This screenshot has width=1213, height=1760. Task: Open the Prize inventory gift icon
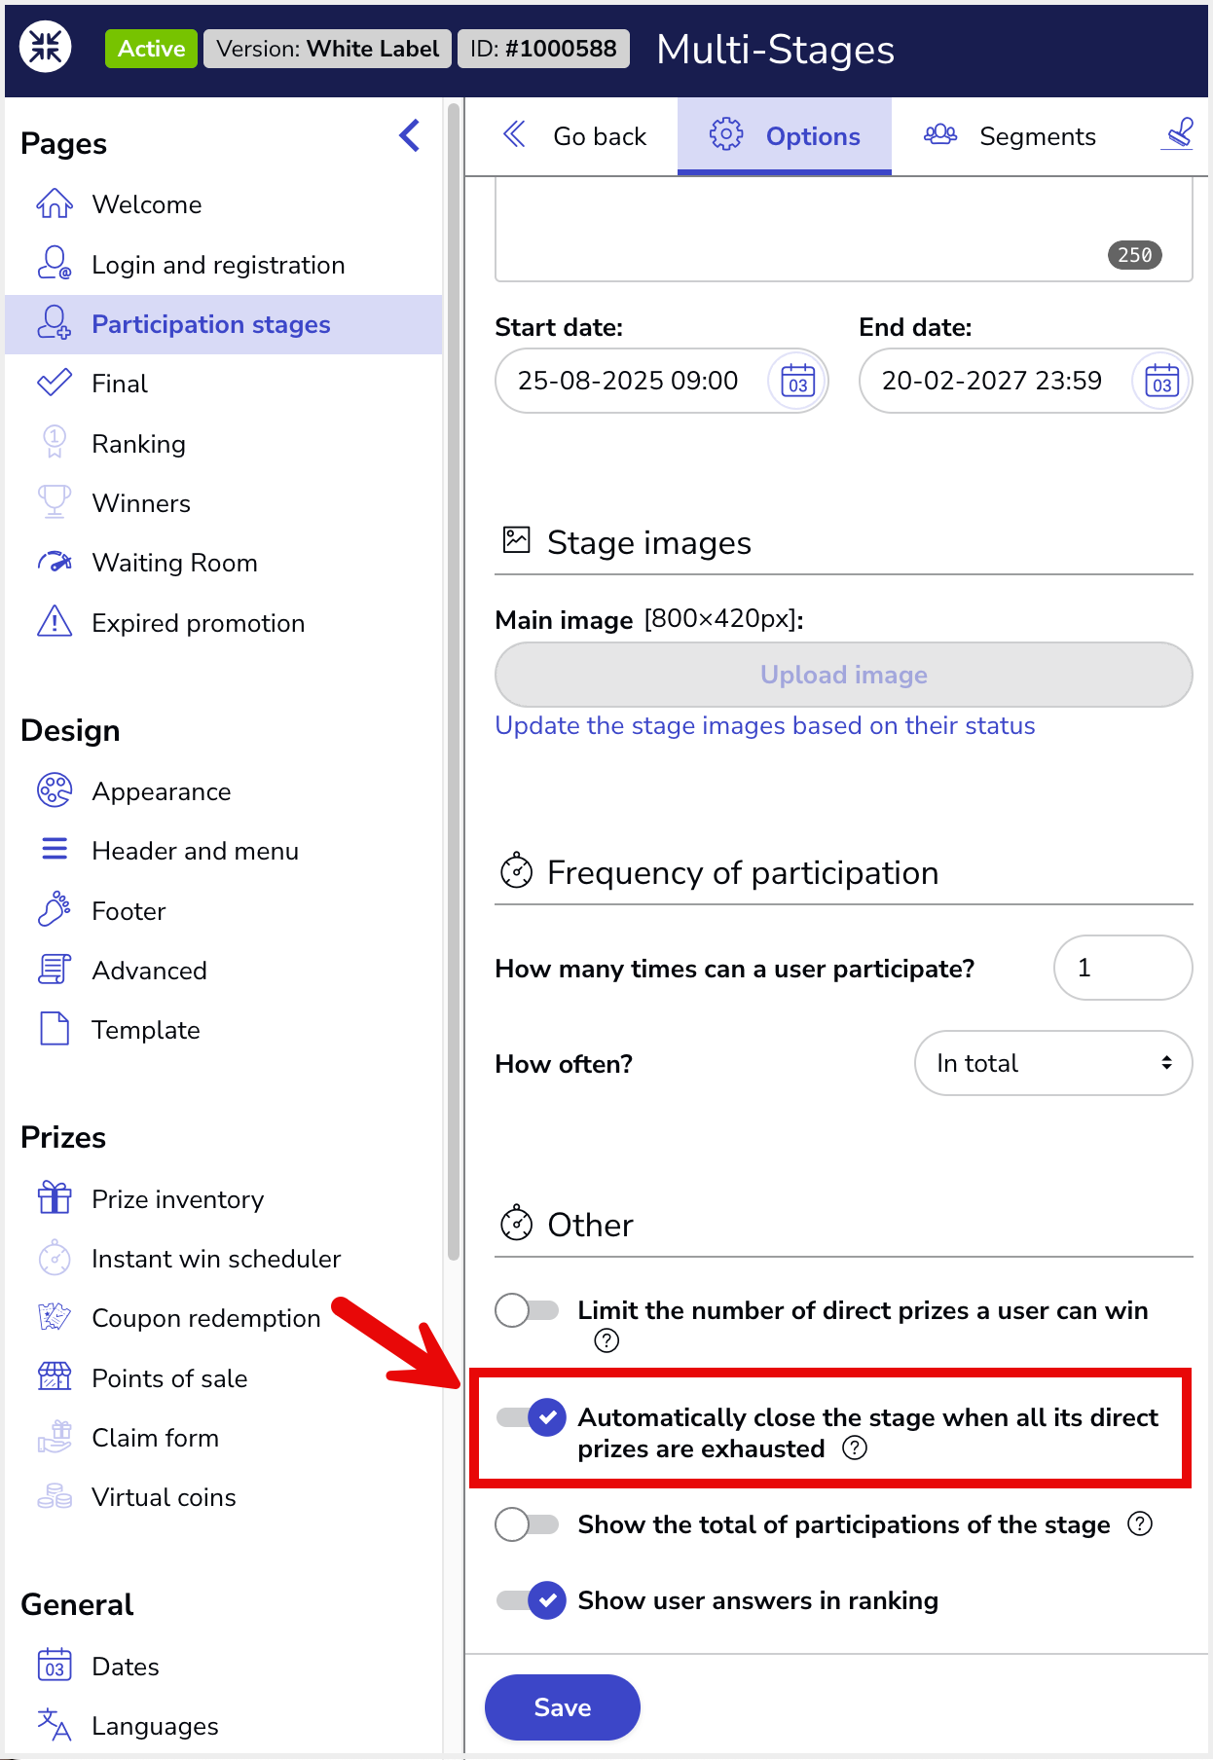tap(55, 1198)
